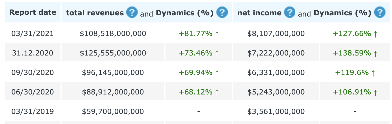Click the $8,107,000,000 net income value
This screenshot has width=392, height=124.
[x=276, y=34]
